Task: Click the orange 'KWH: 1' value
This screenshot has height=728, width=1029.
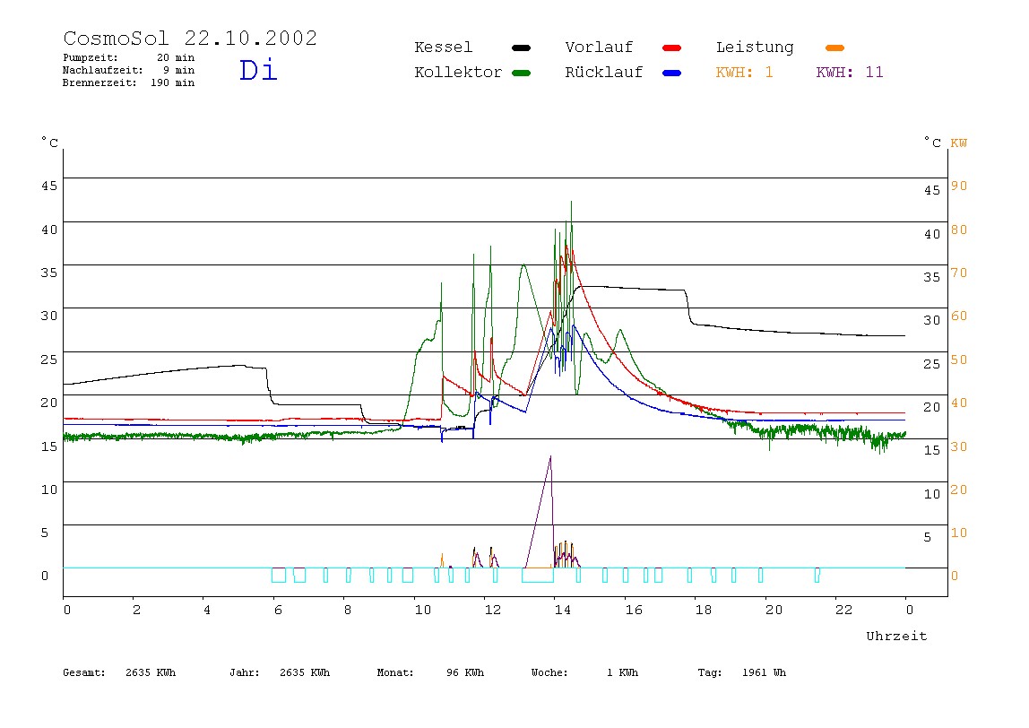Action: point(744,73)
